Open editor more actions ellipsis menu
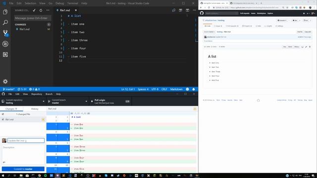Viewport: 317px width, 178px height. tap(194, 10)
